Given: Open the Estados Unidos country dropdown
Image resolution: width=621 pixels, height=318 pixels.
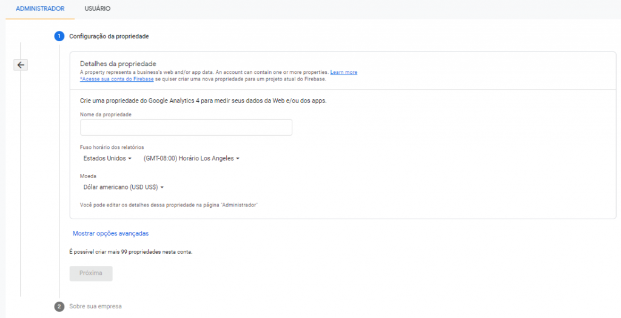Looking at the screenshot, I should pyautogui.click(x=107, y=159).
